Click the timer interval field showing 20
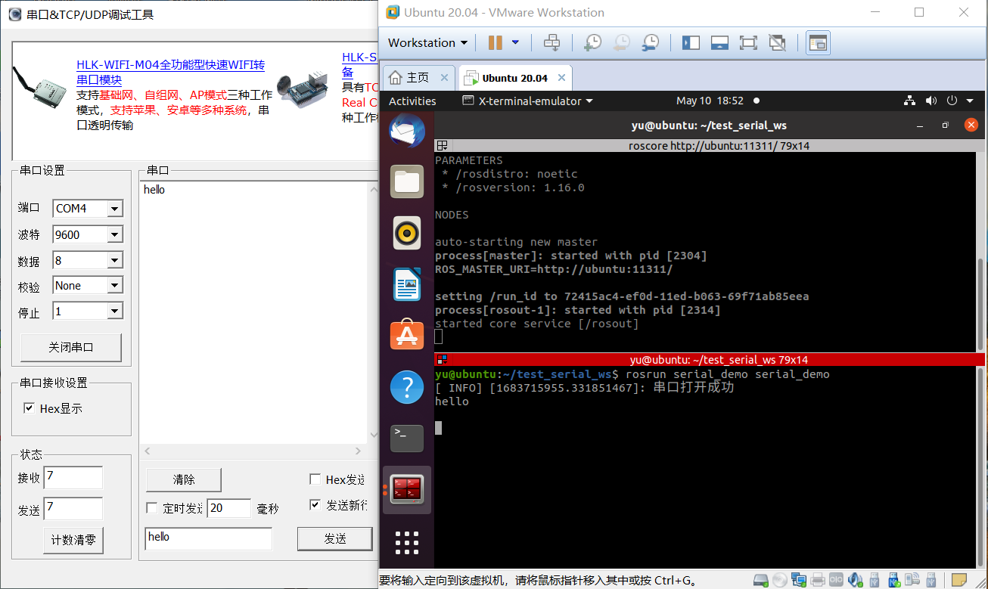 click(228, 508)
